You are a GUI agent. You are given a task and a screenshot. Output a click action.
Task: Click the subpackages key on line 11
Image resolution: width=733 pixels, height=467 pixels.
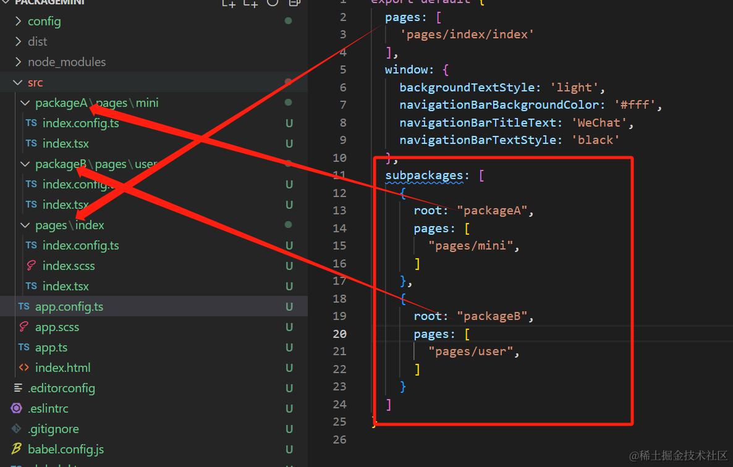pyautogui.click(x=424, y=175)
